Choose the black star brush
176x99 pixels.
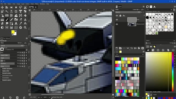(150, 17)
